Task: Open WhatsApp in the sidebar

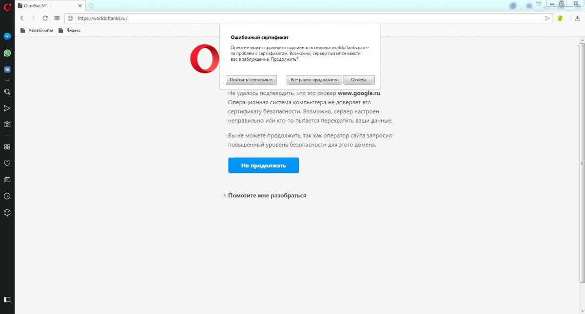Action: [7, 53]
